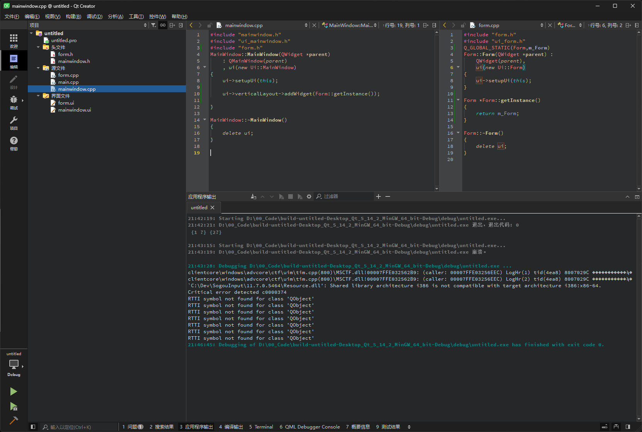The image size is (642, 432).
Task: Toggle left sidebar visibility in status bar
Action: (33, 427)
